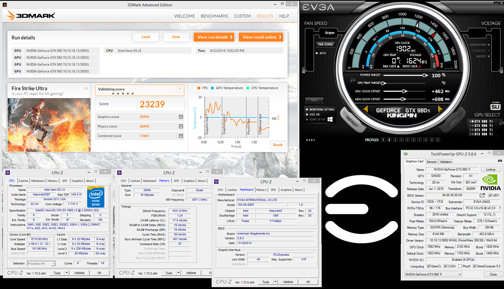Uncheck UEFI checkbox in GPU-Z
This screenshot has width=504, height=289.
click(490, 195)
